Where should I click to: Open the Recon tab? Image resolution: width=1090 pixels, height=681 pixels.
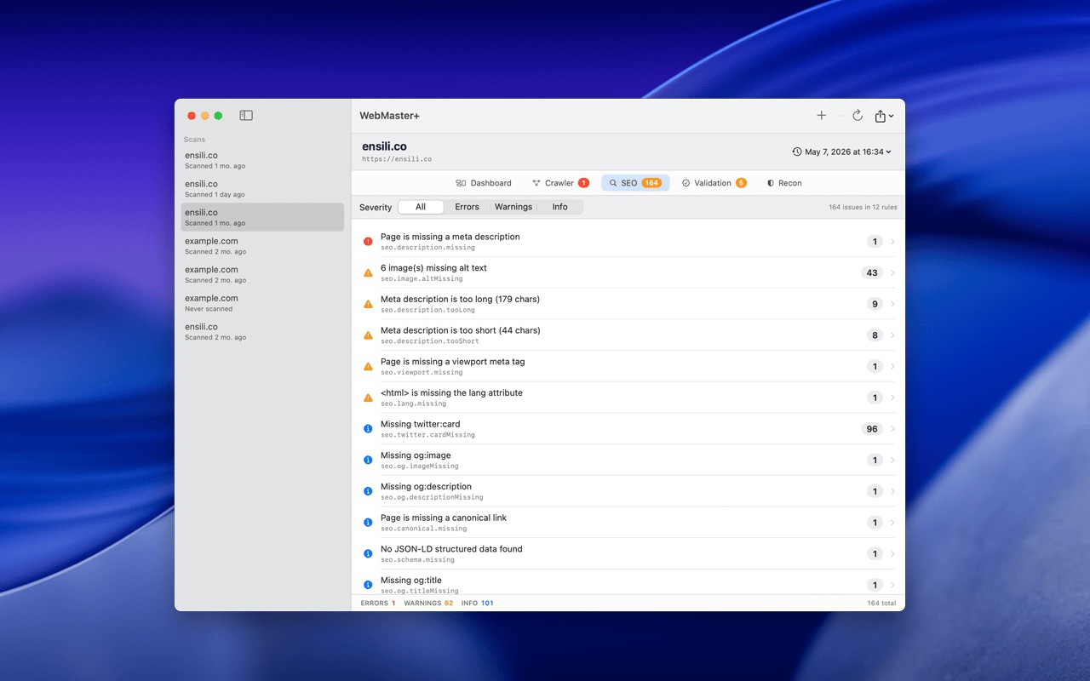pos(784,183)
